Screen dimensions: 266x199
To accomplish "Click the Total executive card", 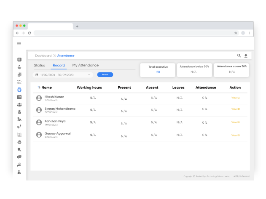I will tap(158, 70).
